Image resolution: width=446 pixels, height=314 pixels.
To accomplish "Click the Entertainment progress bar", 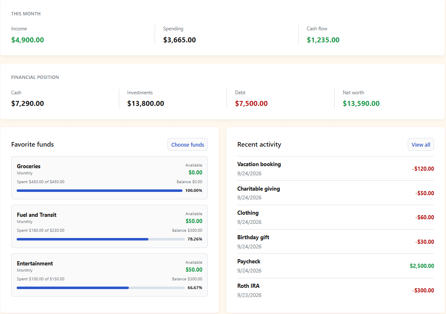I will click(101, 288).
